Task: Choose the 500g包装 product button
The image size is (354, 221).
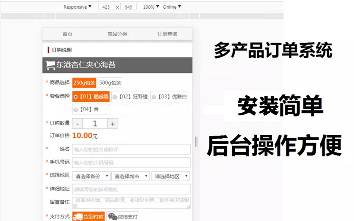Action: point(110,83)
